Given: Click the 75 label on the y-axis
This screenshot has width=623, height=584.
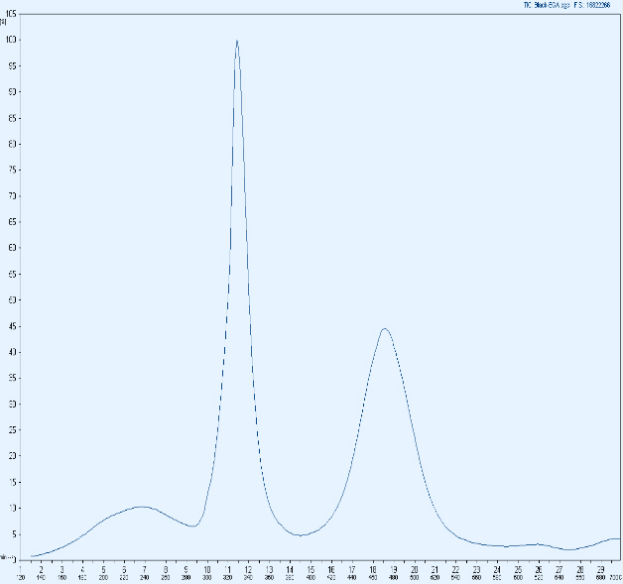Looking at the screenshot, I should click(9, 171).
